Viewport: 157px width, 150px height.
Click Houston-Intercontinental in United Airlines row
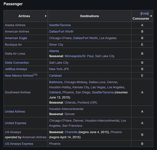[66, 109]
